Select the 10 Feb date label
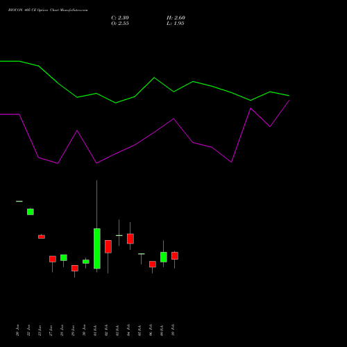This screenshot has height=347, width=347. (173, 330)
